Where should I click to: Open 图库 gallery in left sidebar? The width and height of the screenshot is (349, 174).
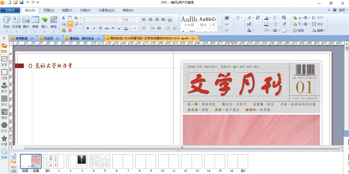pos(4,48)
